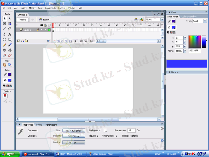209x157 pixels.
Task: Open the R value dropdown arrow
Action: [x=185, y=38]
